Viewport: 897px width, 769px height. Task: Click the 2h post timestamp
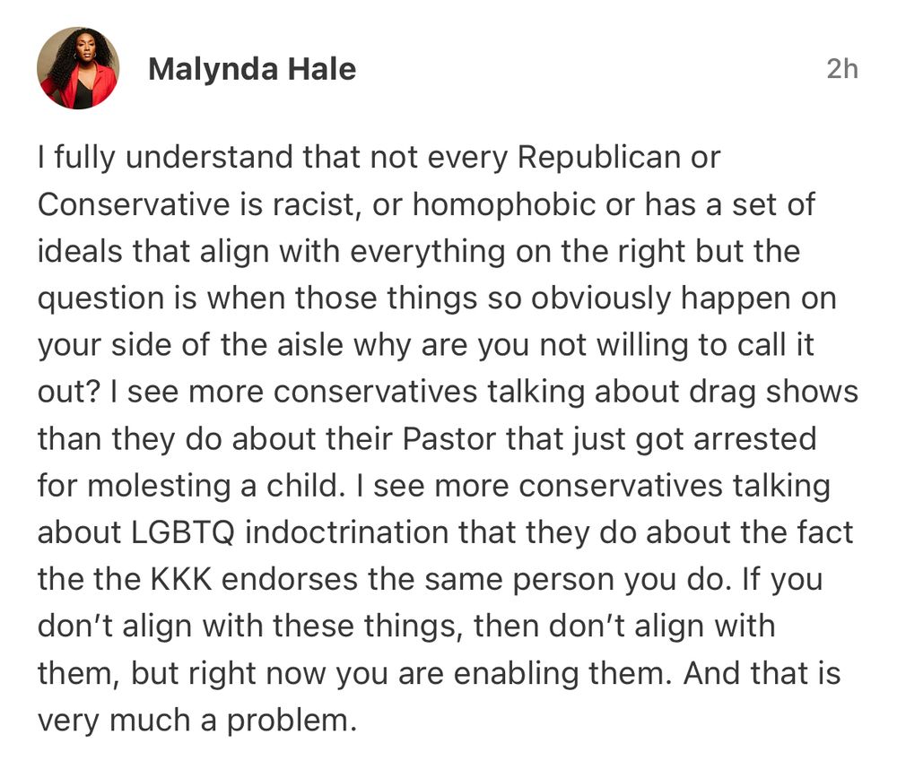pyautogui.click(x=841, y=69)
